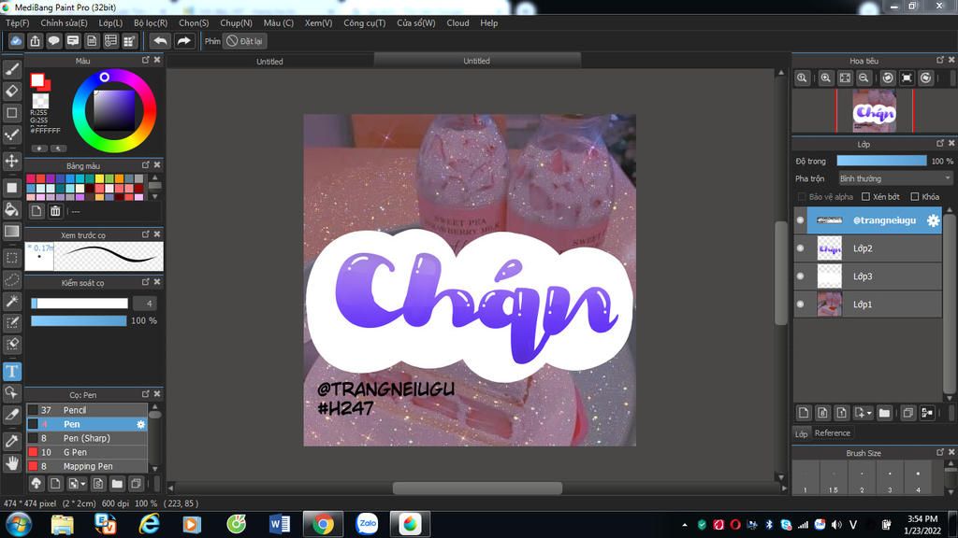The width and height of the screenshot is (958, 538).
Task: Pop out the Brush Size panel
Action: [x=939, y=452]
